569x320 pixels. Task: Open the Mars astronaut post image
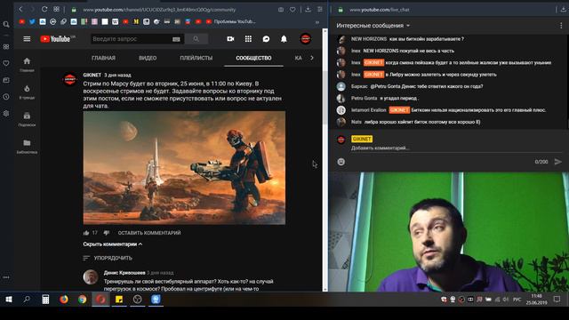tap(184, 168)
